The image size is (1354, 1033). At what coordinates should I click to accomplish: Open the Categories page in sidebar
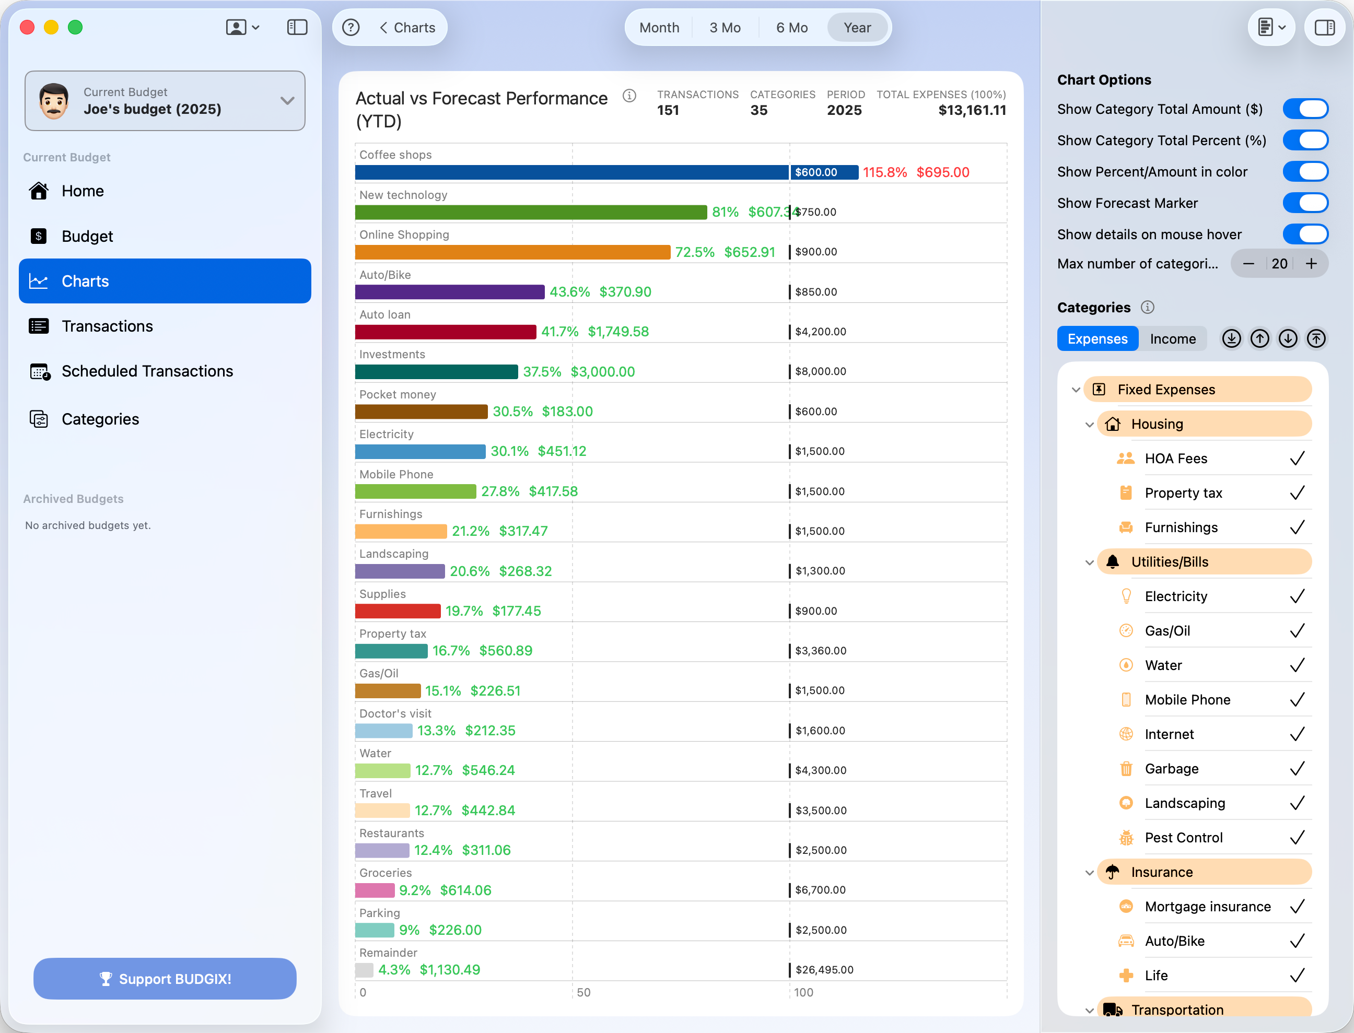pos(100,419)
